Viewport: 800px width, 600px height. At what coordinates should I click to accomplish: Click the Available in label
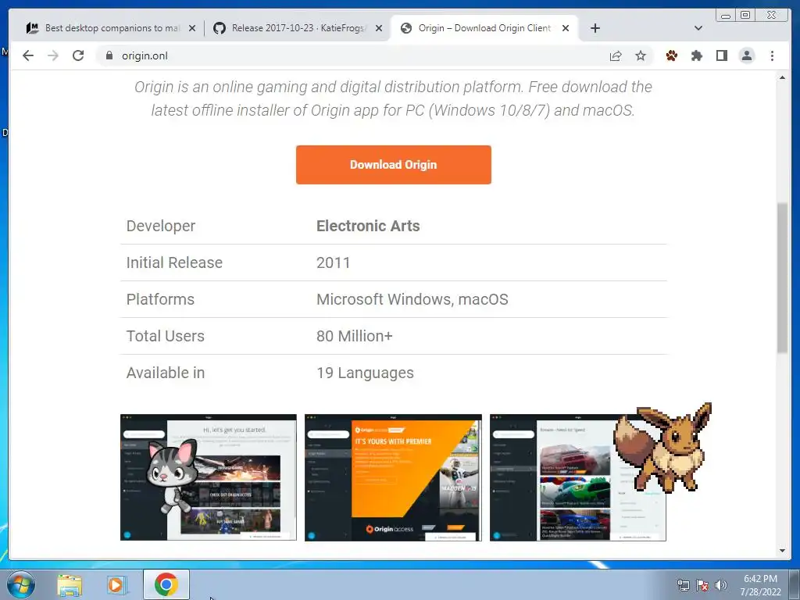point(166,373)
